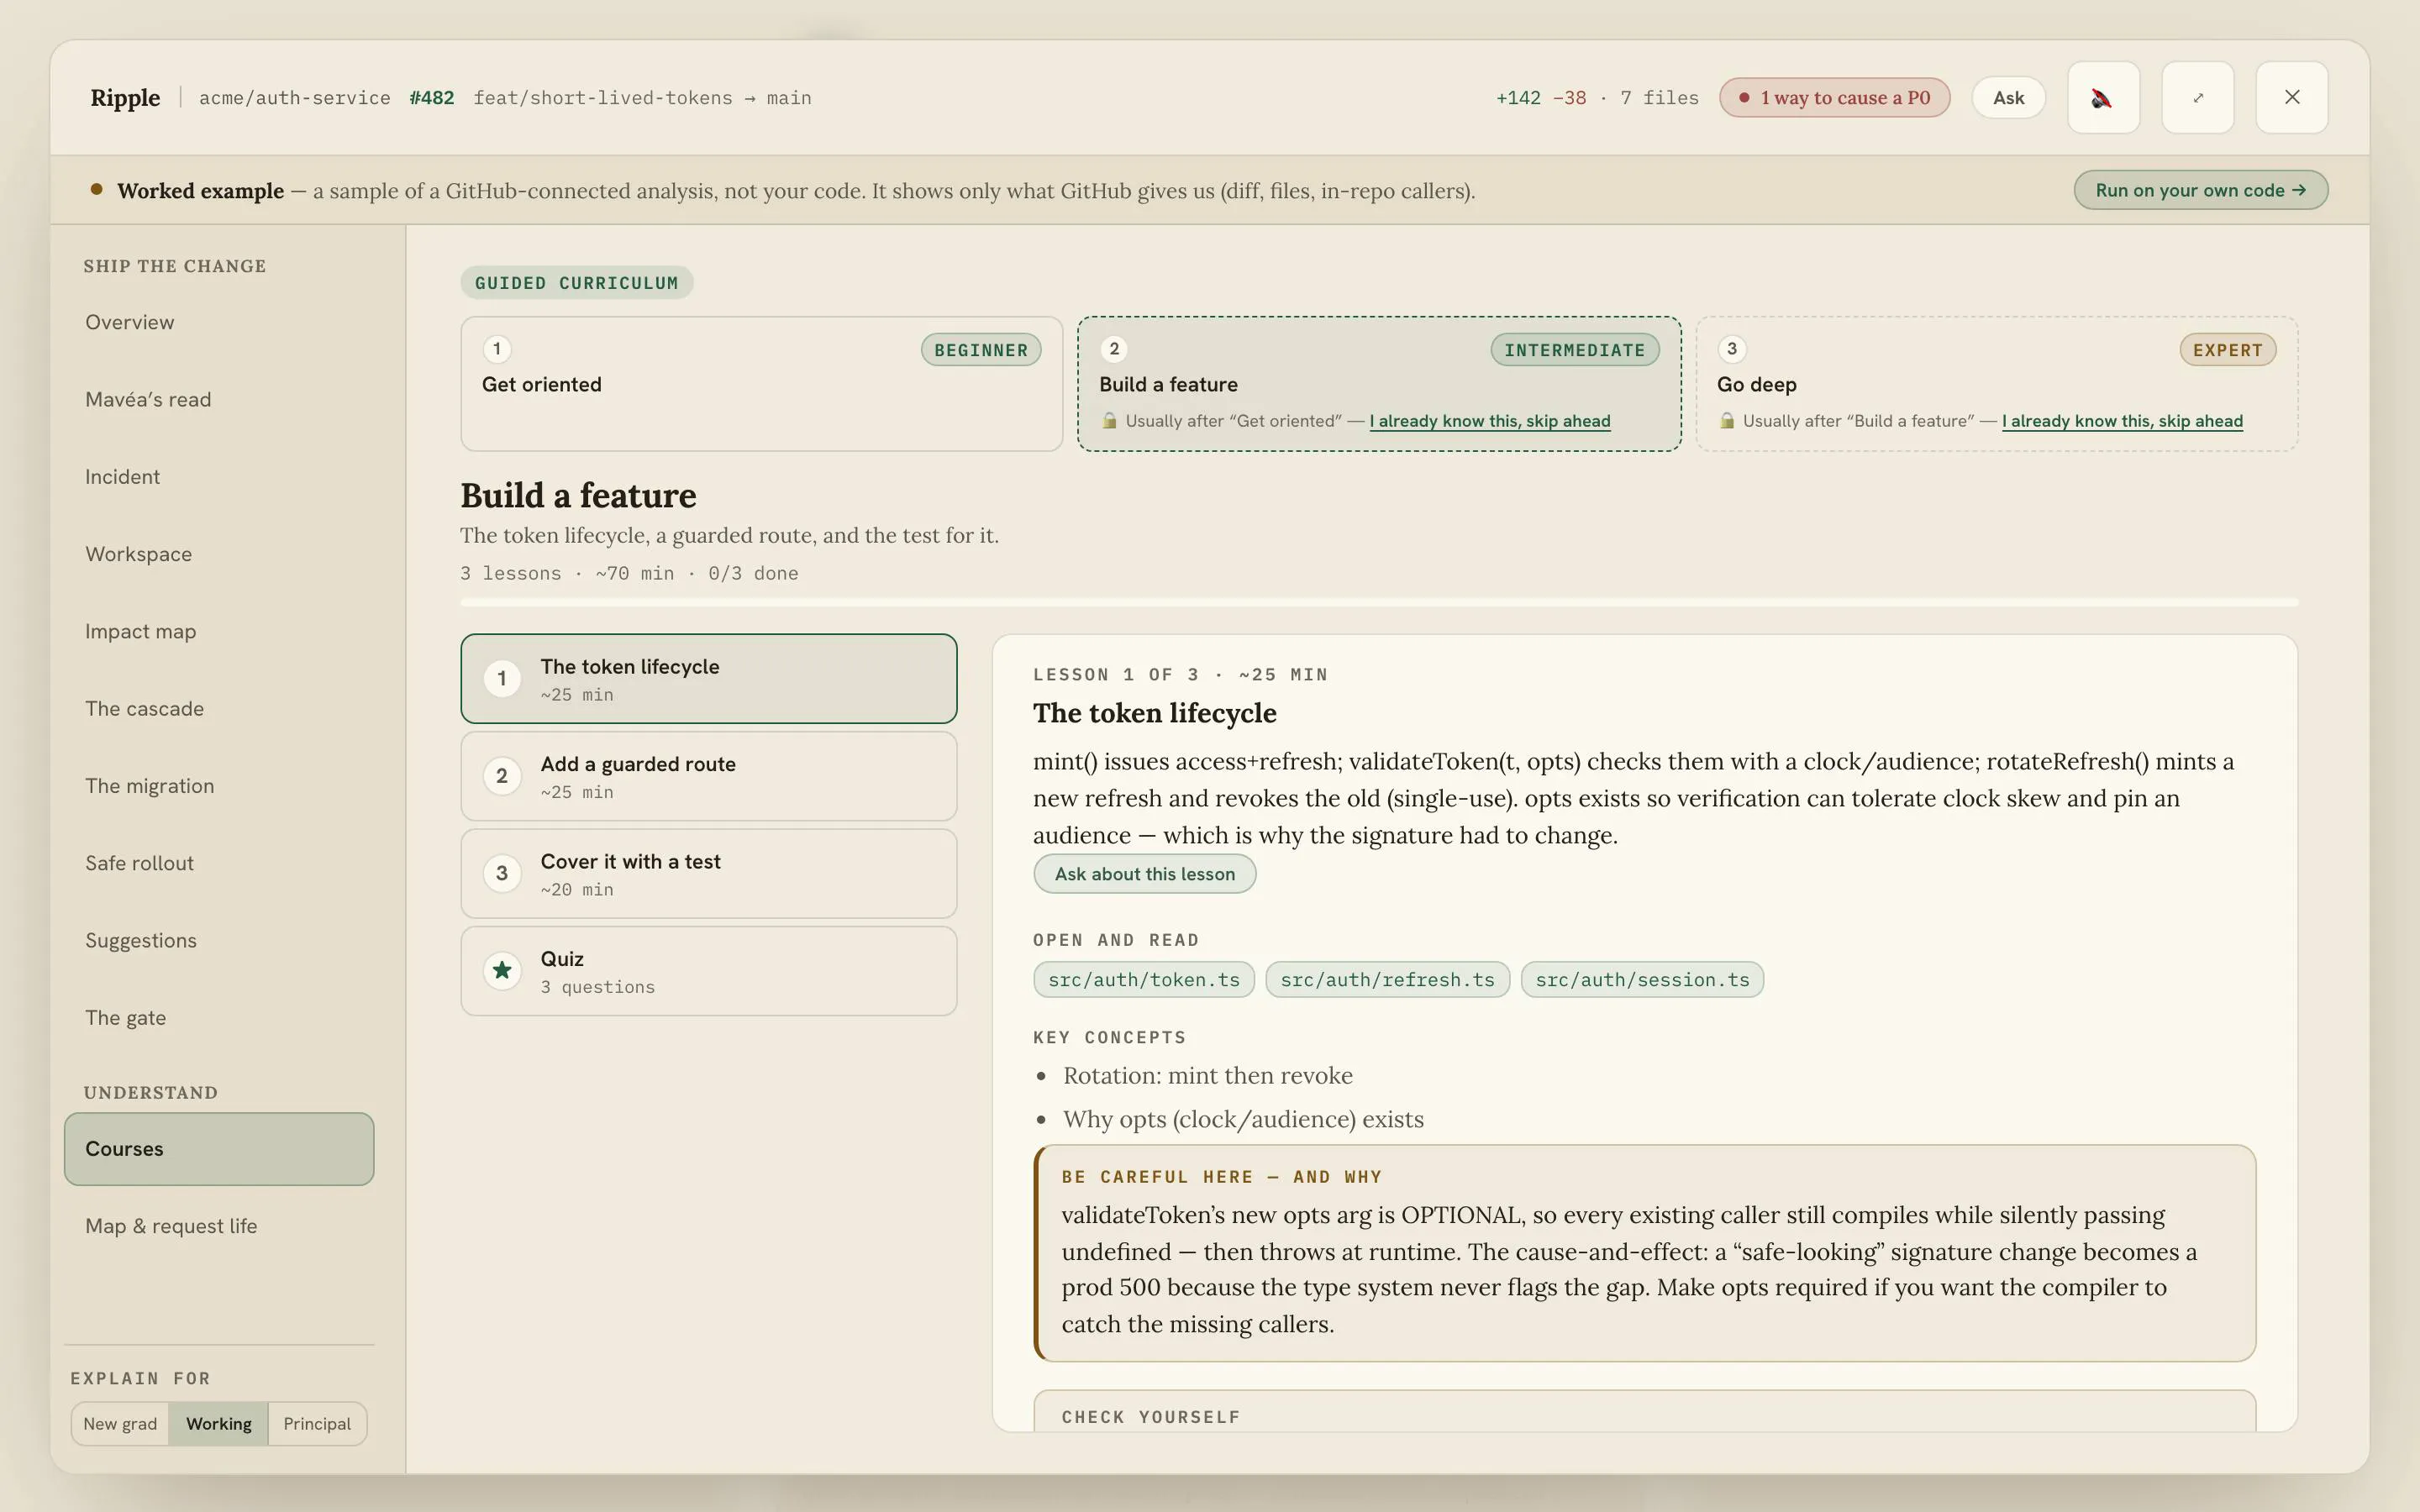Click the lock icon in the Go deep card

(x=1727, y=421)
